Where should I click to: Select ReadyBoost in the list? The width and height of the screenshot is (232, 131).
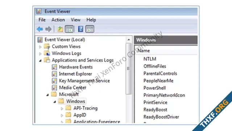point(156,110)
